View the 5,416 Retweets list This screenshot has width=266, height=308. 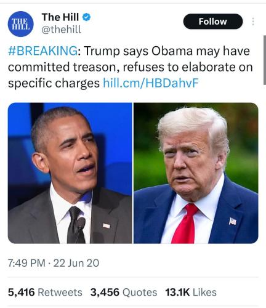(x=45, y=292)
